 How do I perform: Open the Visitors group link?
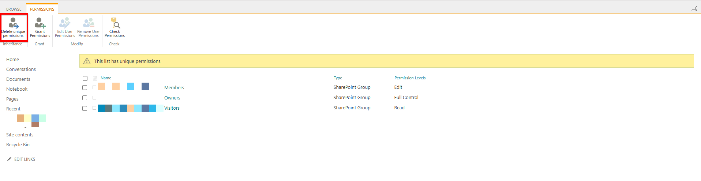tap(172, 108)
